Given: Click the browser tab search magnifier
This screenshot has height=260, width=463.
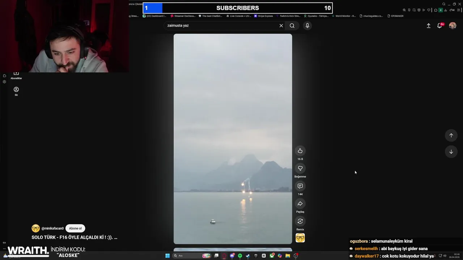Looking at the screenshot, I should tap(444, 4).
